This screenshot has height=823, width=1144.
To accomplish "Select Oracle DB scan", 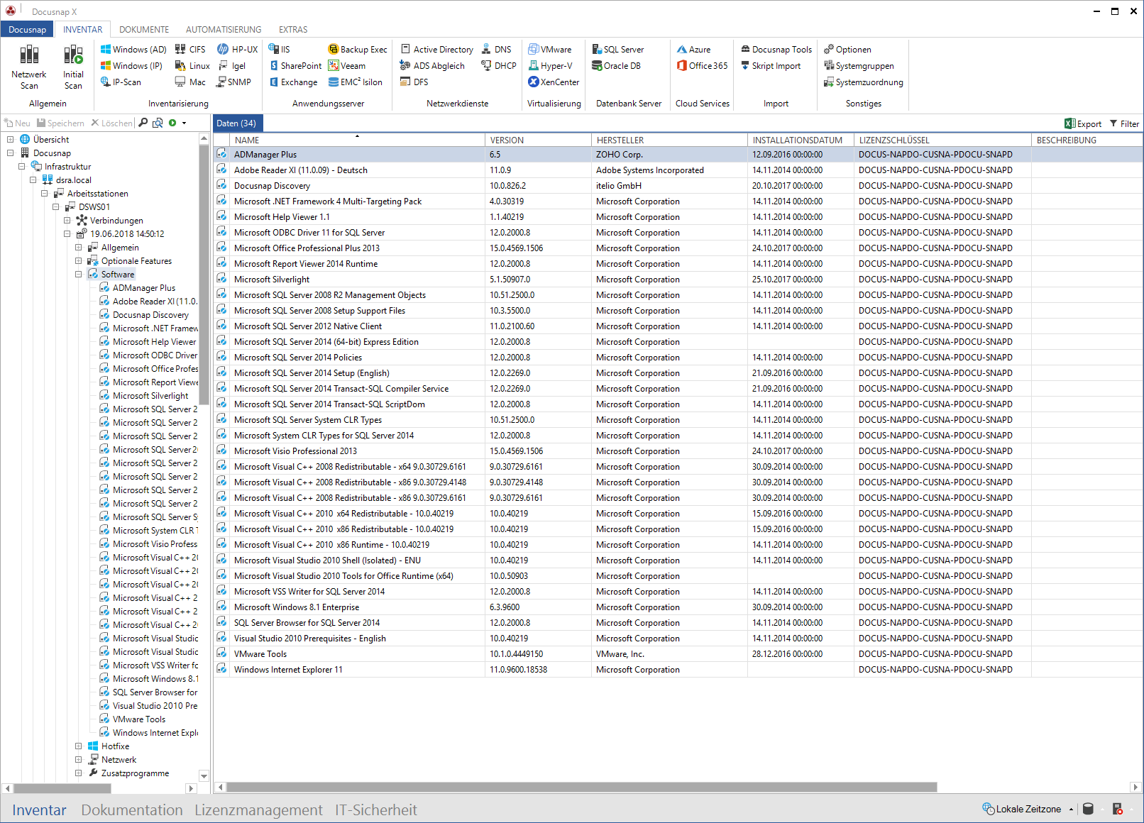I will 617,66.
